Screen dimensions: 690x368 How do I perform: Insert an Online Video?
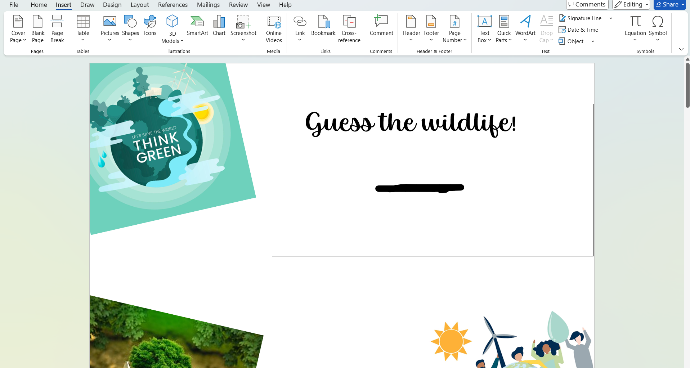(x=273, y=29)
